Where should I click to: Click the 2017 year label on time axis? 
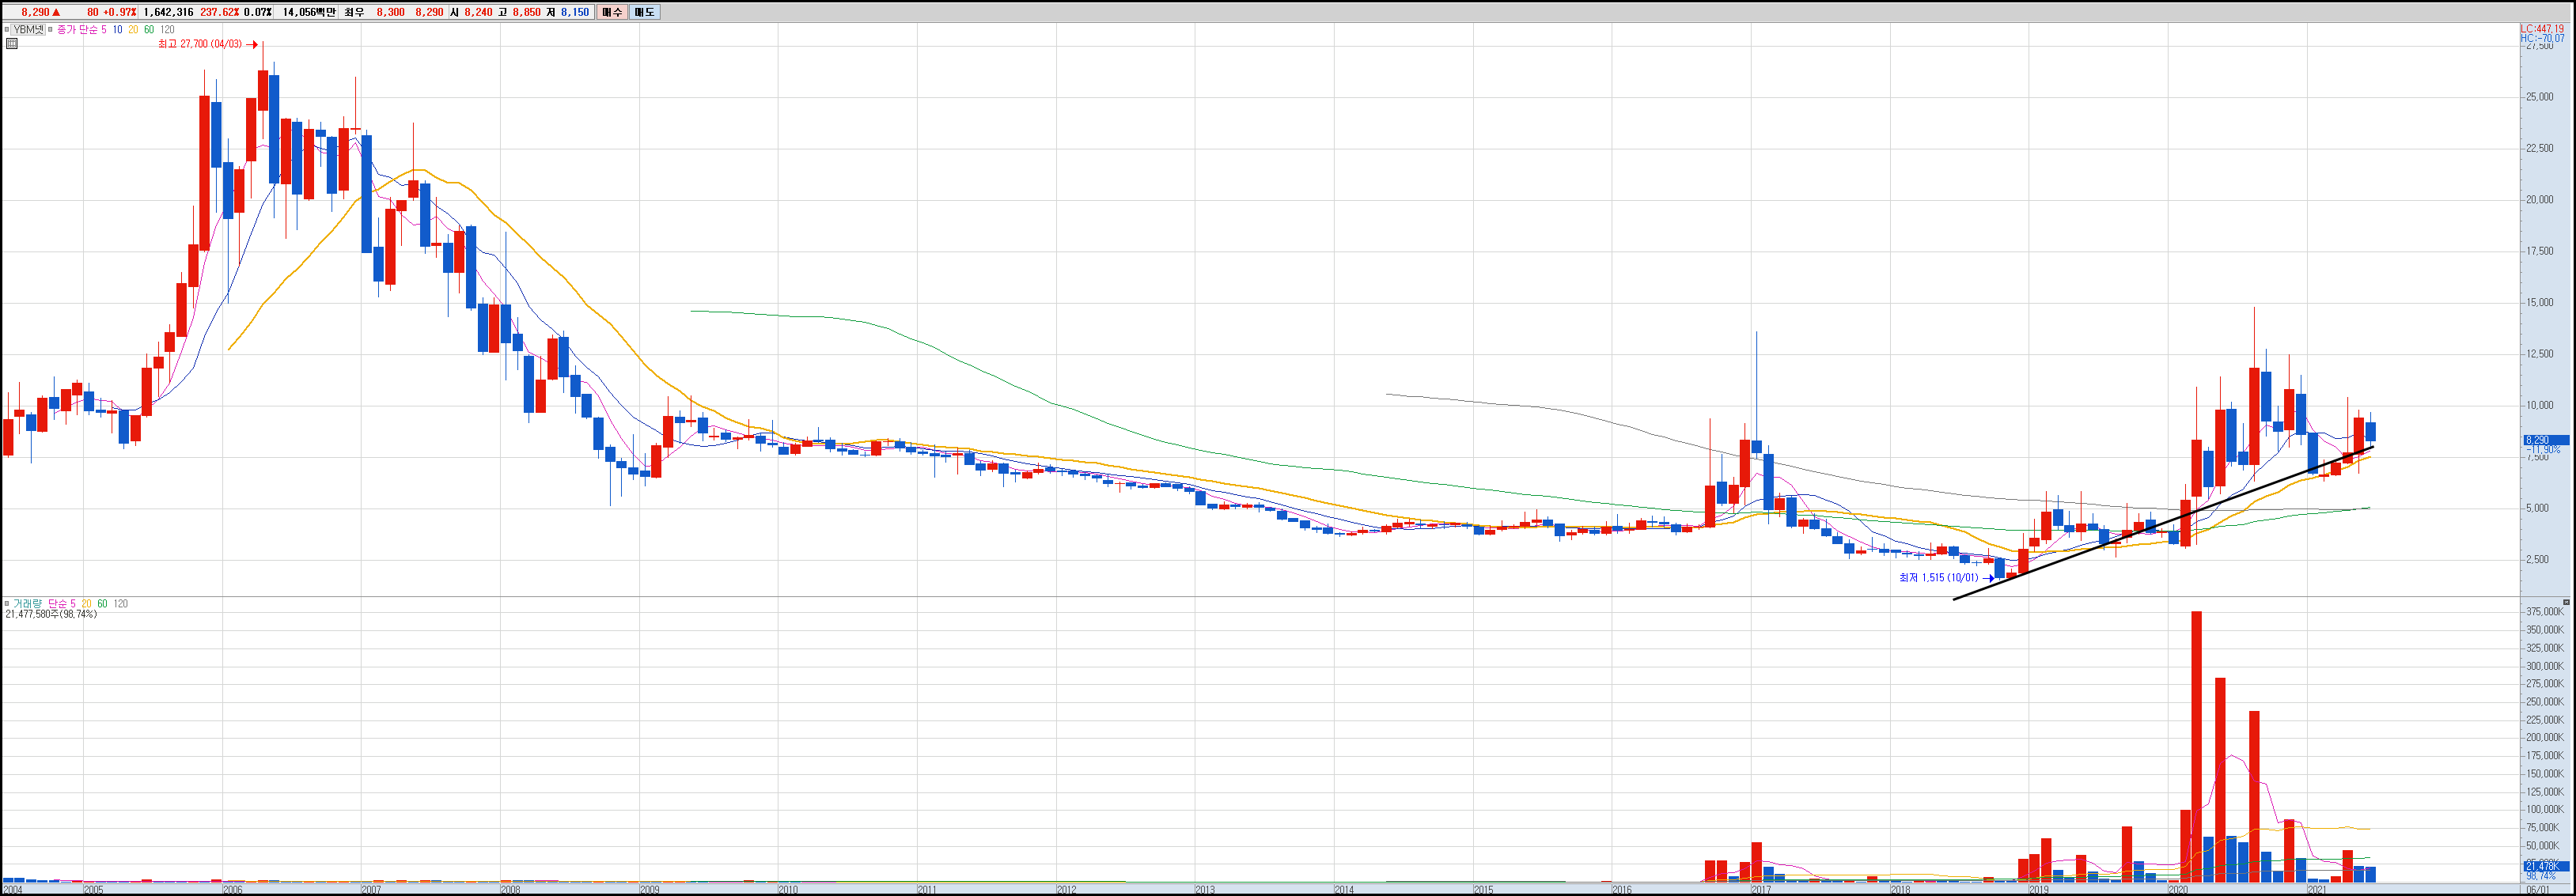tap(1760, 889)
